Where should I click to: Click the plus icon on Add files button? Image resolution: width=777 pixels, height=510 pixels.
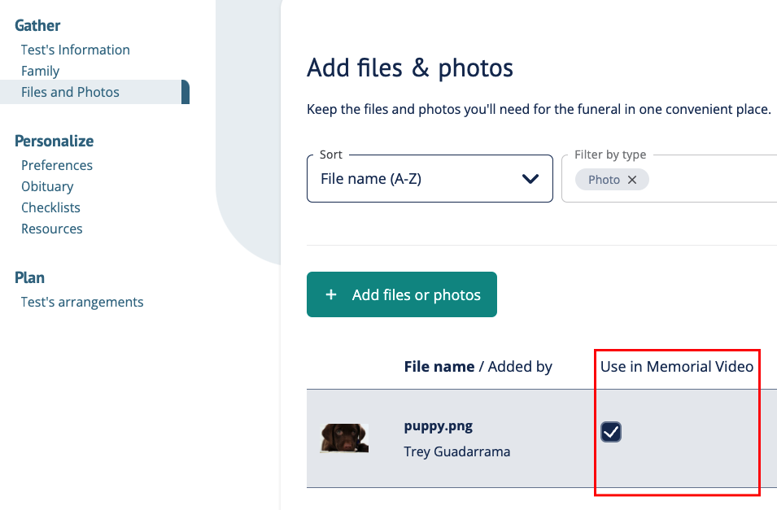[331, 295]
